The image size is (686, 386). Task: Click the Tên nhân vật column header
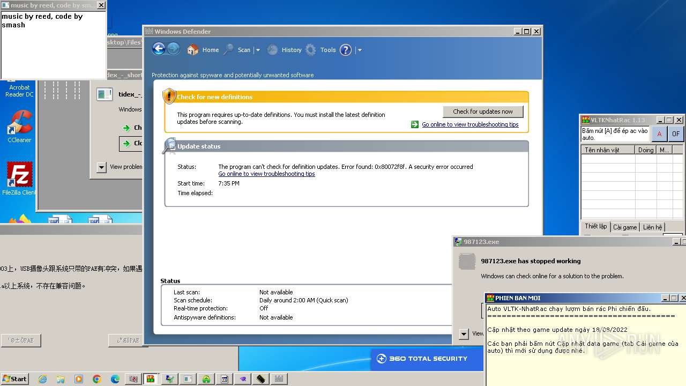tap(608, 150)
